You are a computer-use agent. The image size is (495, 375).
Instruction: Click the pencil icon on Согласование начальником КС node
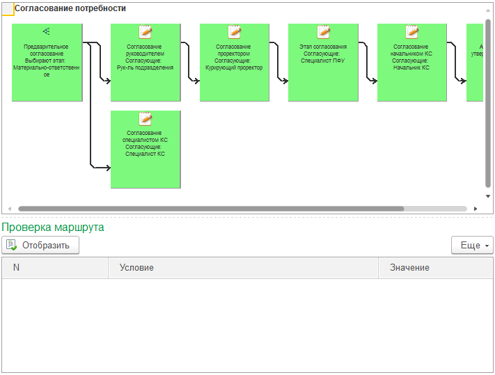click(x=412, y=31)
